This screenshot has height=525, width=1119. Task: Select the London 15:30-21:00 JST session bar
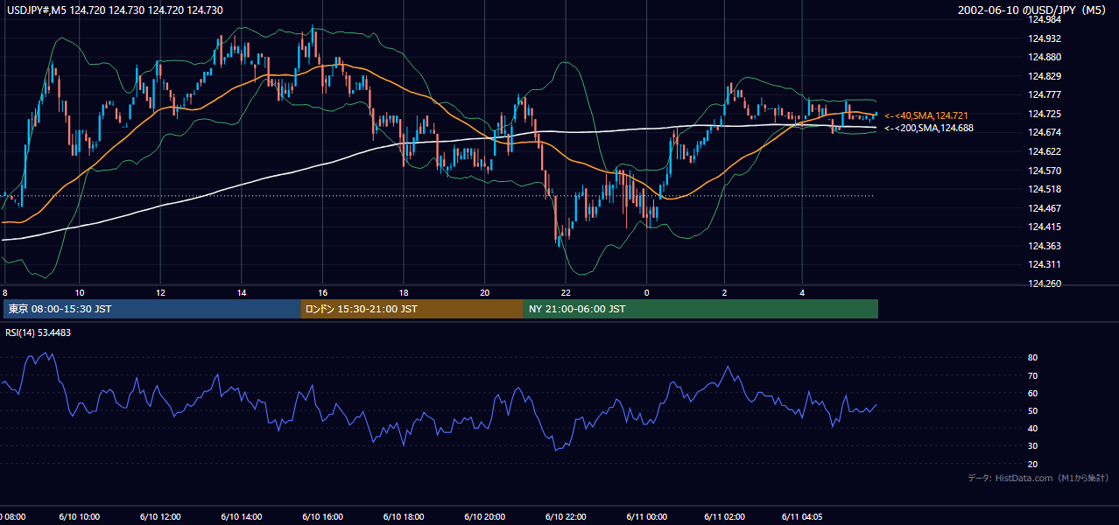pyautogui.click(x=412, y=309)
